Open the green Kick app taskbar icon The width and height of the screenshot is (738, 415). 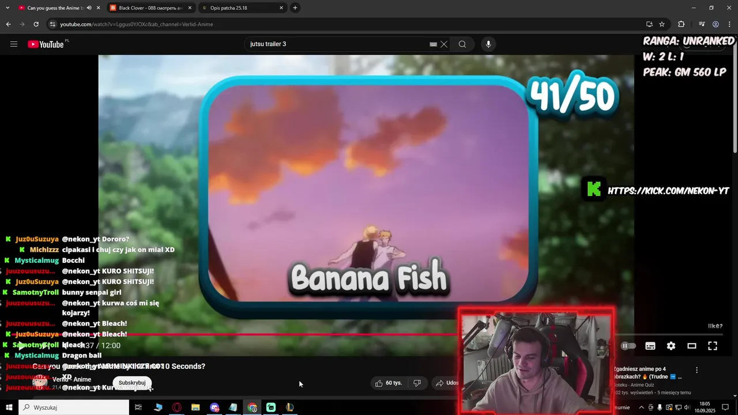271,408
